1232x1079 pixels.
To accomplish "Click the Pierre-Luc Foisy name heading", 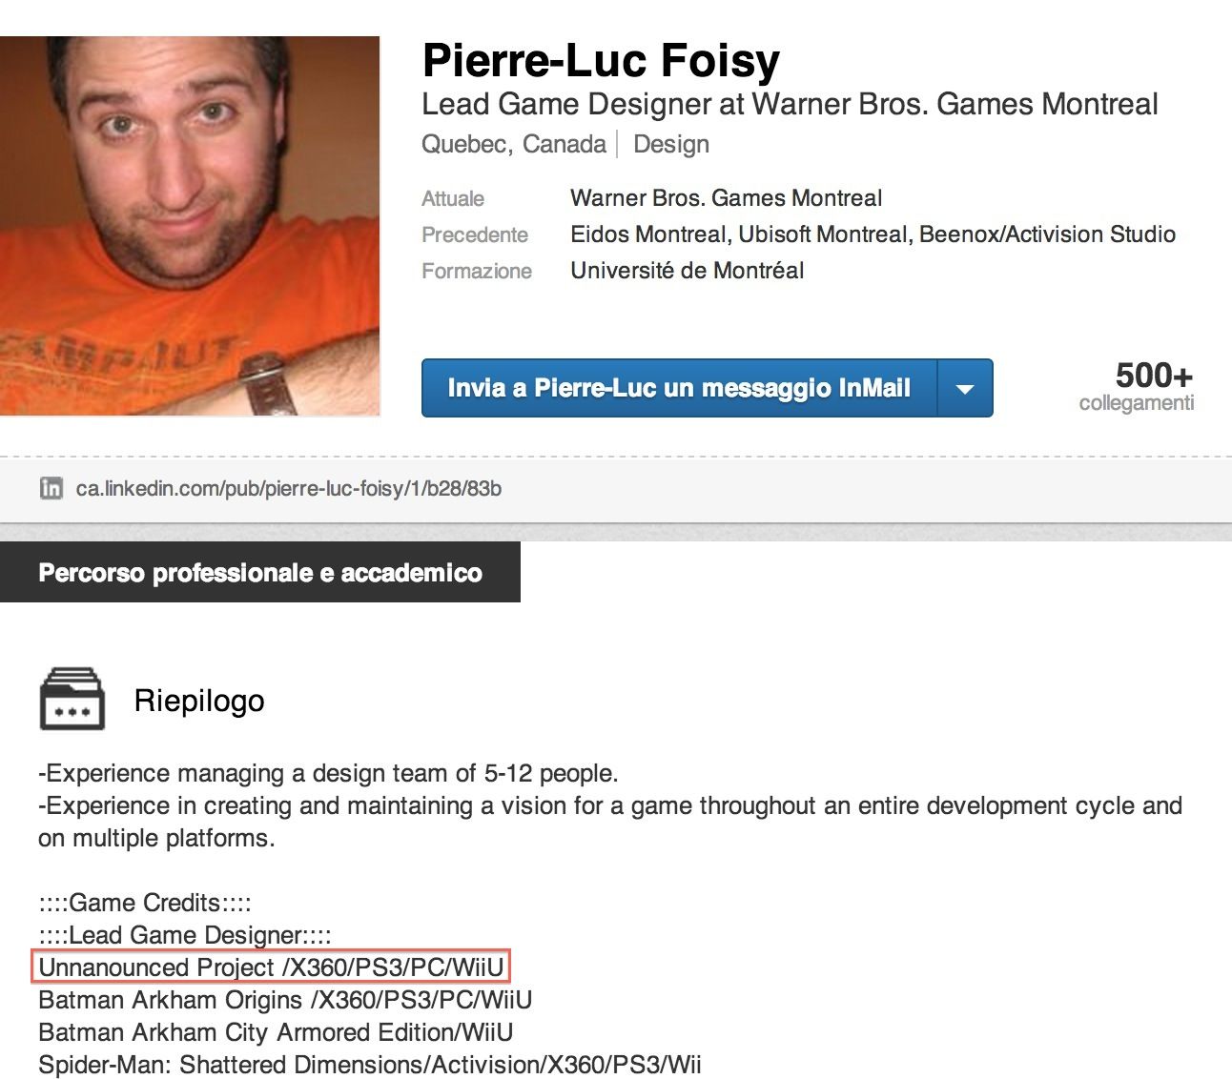I will tap(601, 60).
